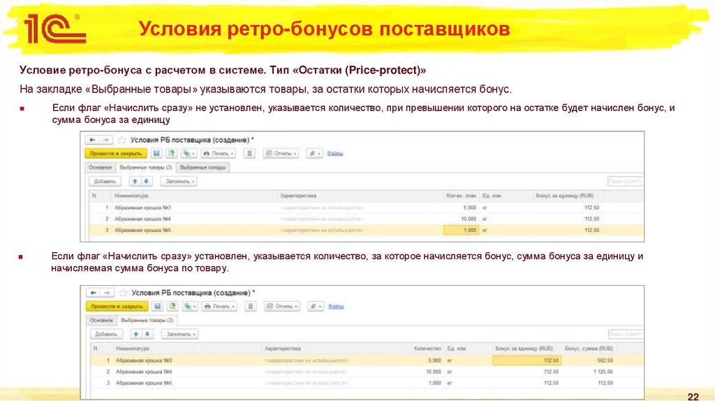Edit the highlighted 1,000 quantity cell in the upper table
This screenshot has height=401, width=715.
pos(461,231)
